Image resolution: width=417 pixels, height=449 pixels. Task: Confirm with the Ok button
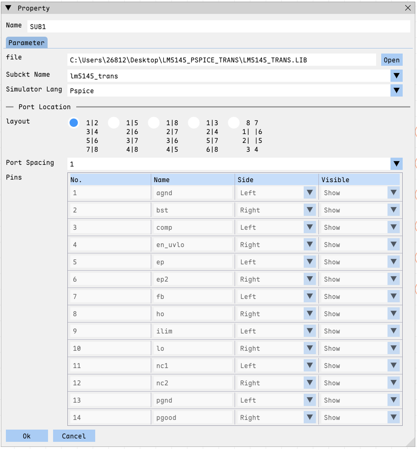click(27, 436)
